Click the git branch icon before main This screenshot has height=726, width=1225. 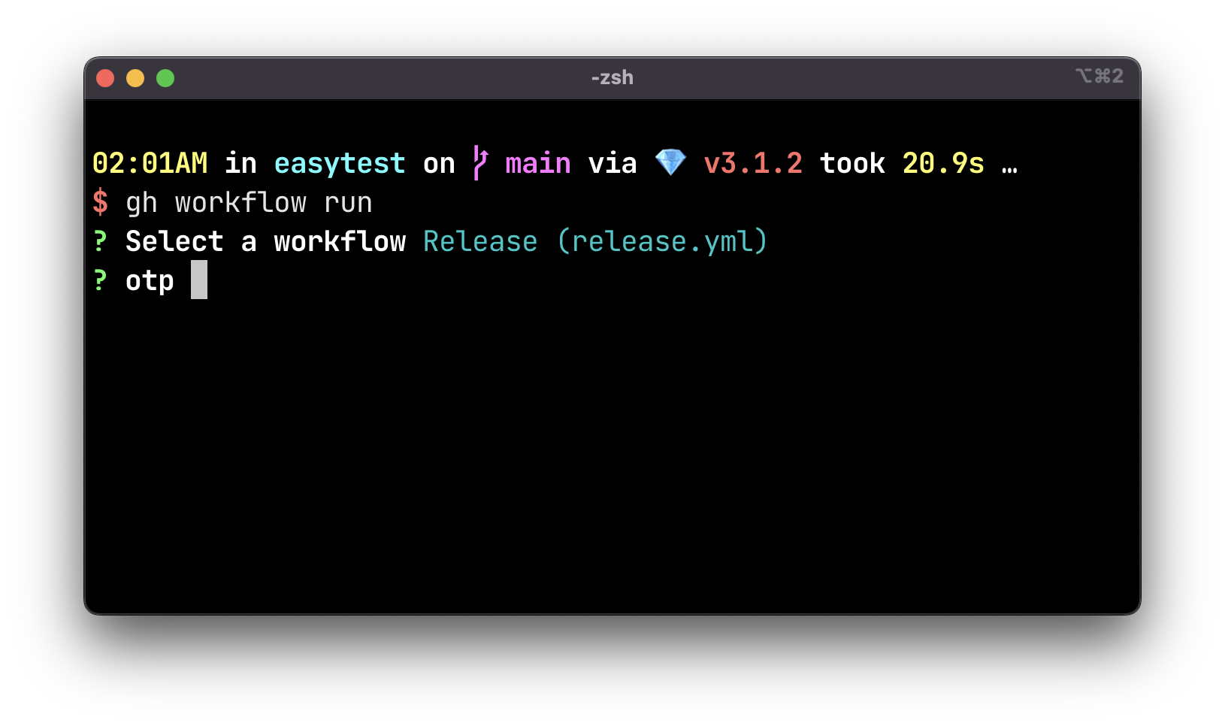coord(480,163)
